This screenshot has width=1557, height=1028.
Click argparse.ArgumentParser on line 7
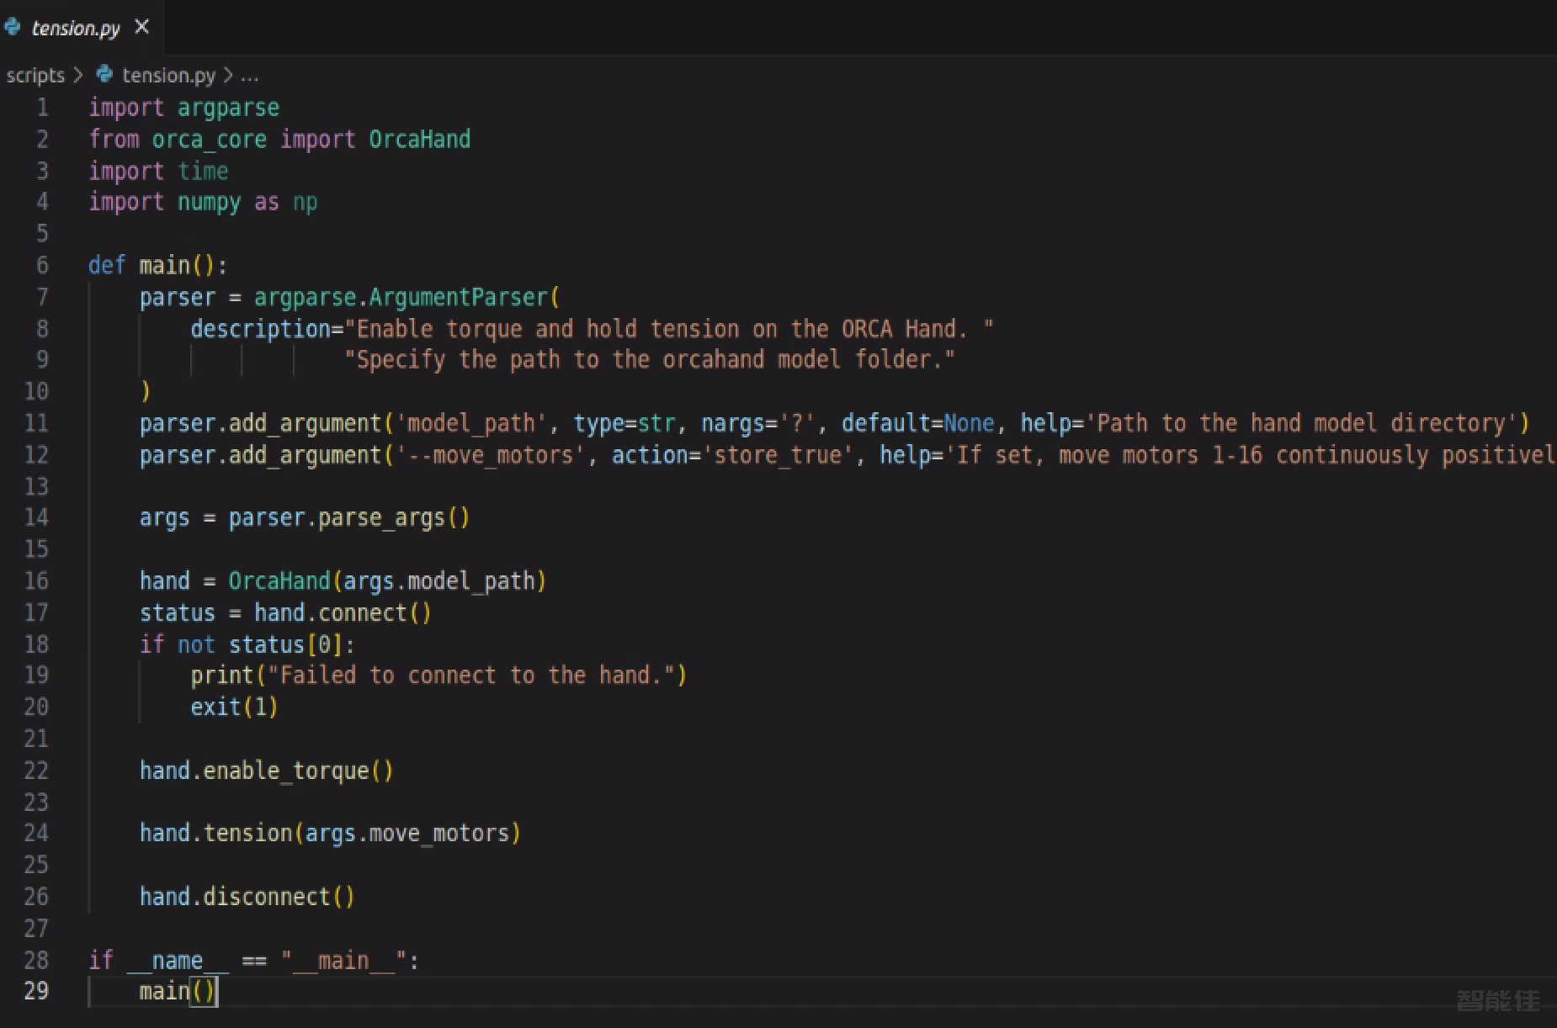click(x=401, y=297)
